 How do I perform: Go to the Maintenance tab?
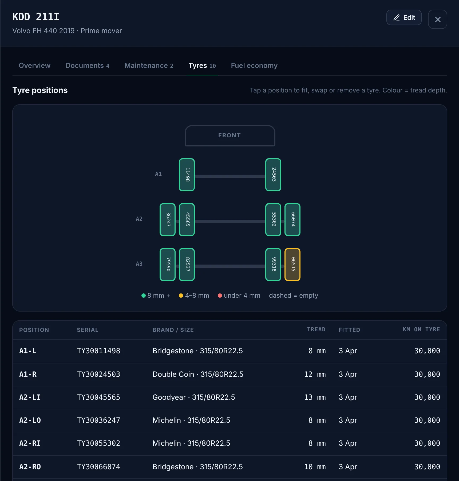[x=149, y=66]
